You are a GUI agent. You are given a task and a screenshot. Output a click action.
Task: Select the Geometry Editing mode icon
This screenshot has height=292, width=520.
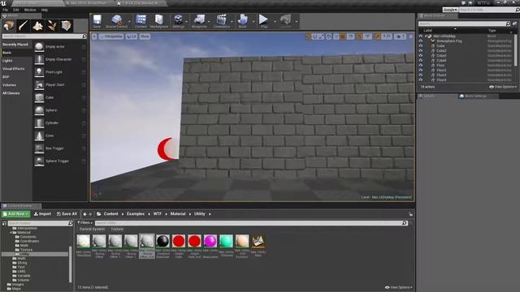pyautogui.click(x=66, y=26)
